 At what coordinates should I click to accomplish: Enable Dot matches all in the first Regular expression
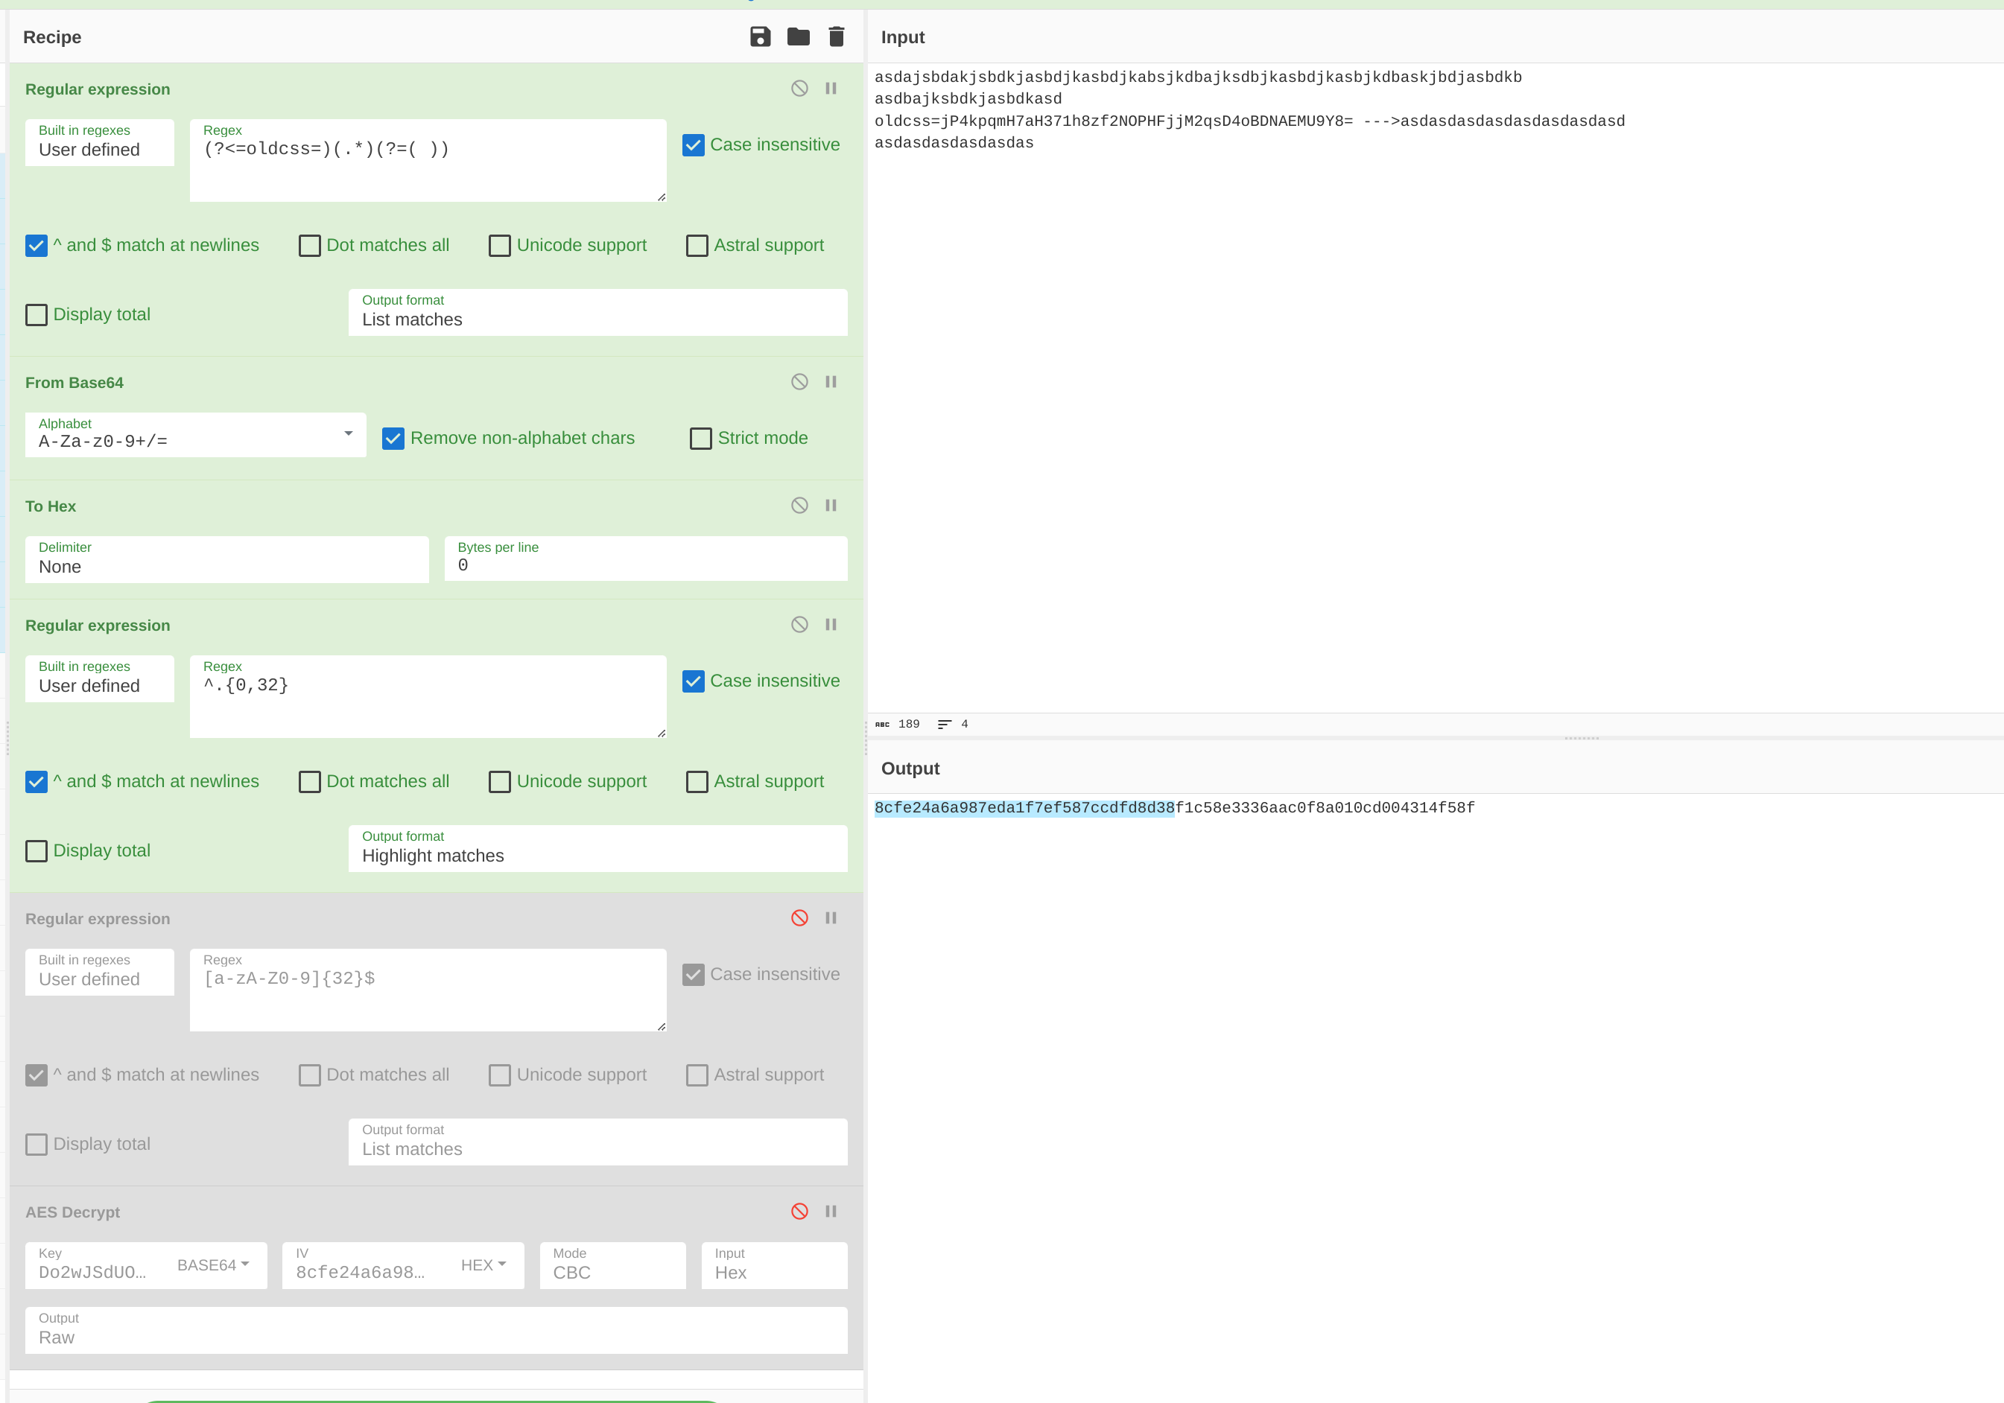(310, 245)
